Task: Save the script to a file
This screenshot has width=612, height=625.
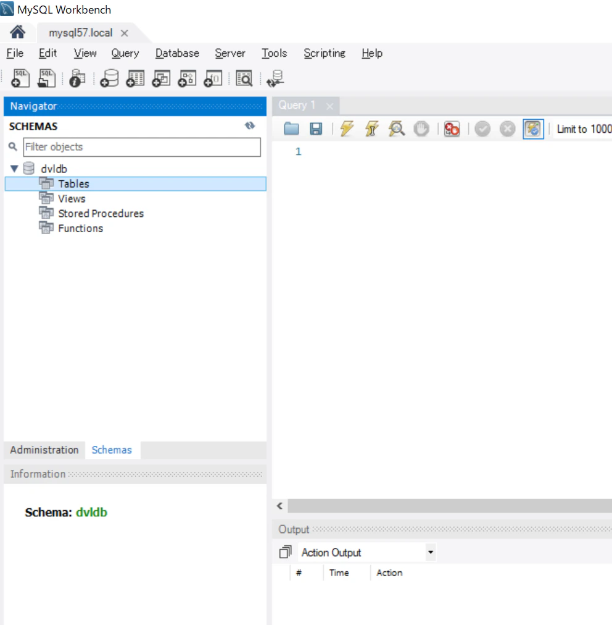Action: click(316, 128)
